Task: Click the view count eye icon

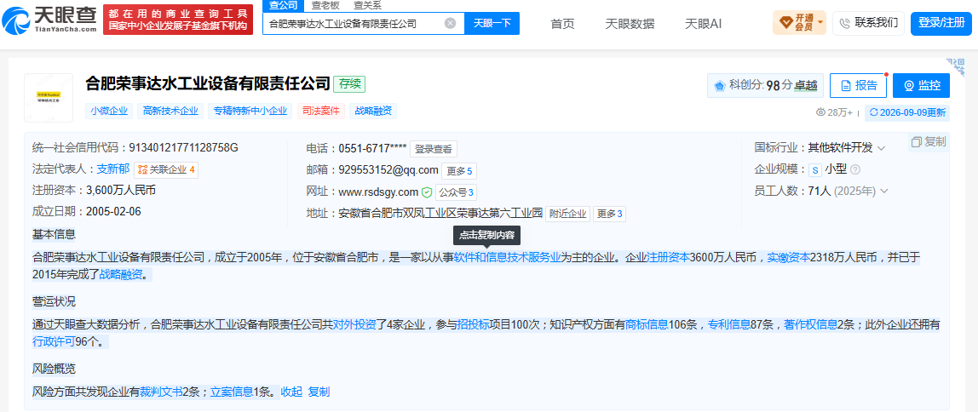Action: click(821, 112)
